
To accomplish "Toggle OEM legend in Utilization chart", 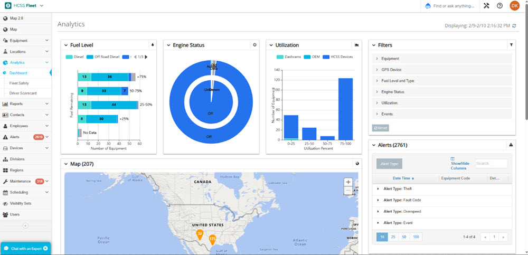I will pyautogui.click(x=312, y=57).
